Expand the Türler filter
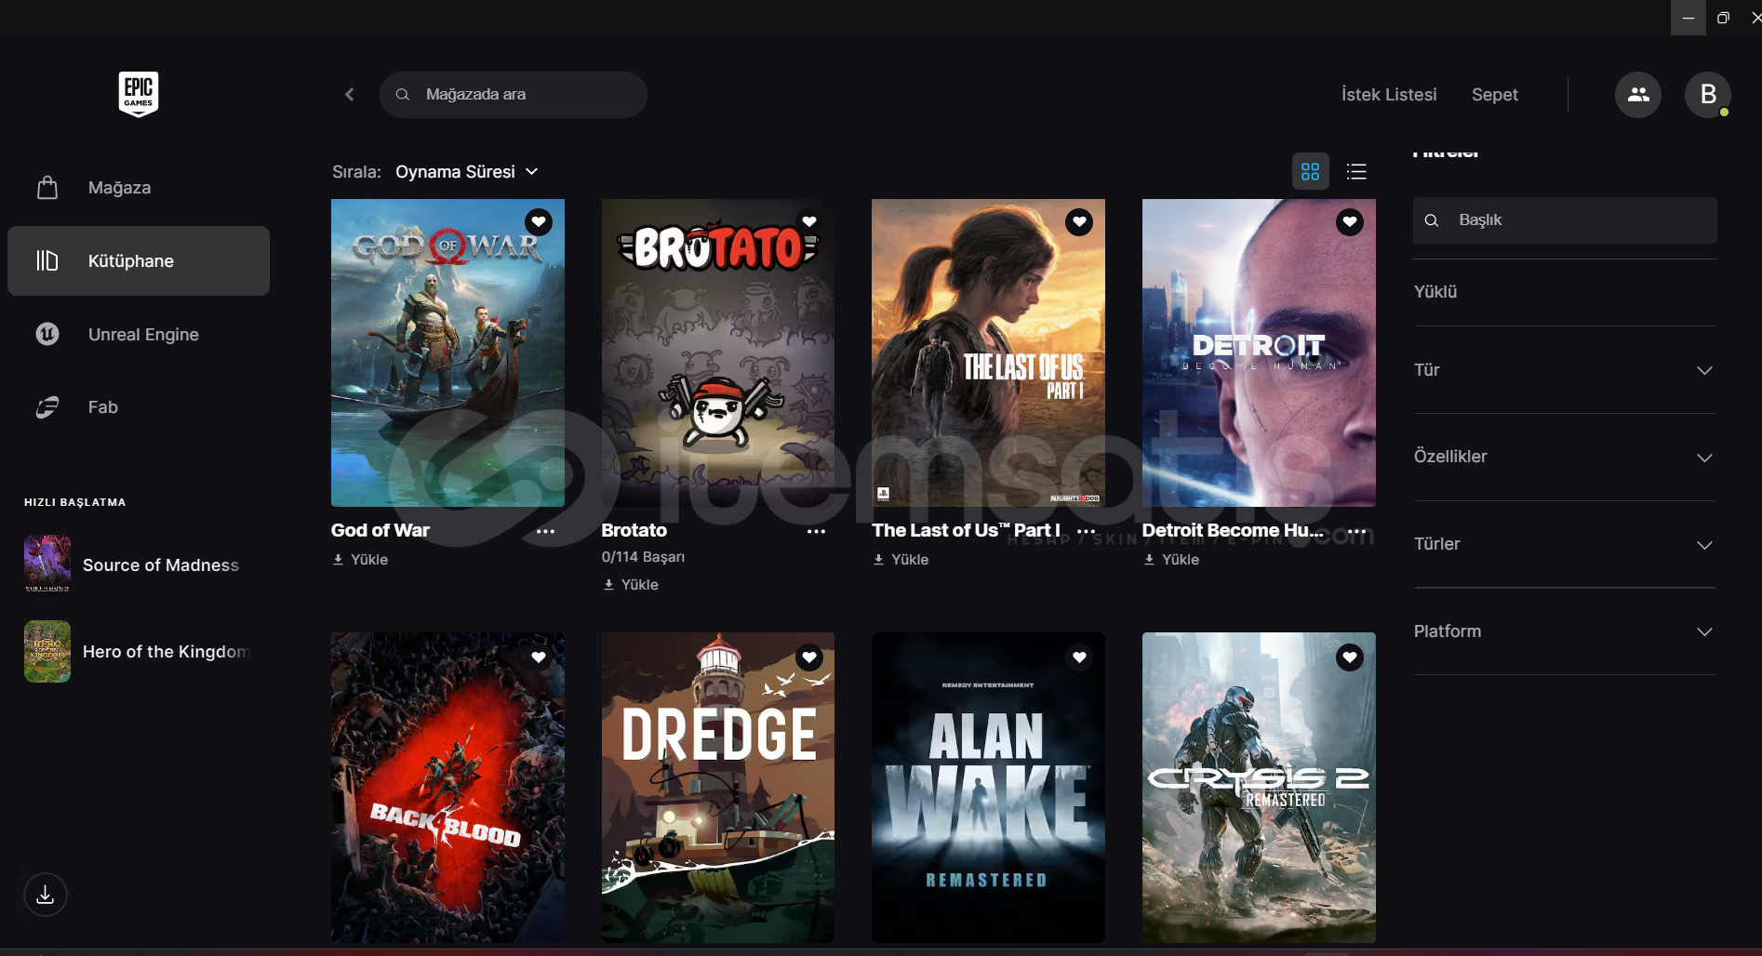Viewport: 1762px width, 956px height. tap(1565, 544)
